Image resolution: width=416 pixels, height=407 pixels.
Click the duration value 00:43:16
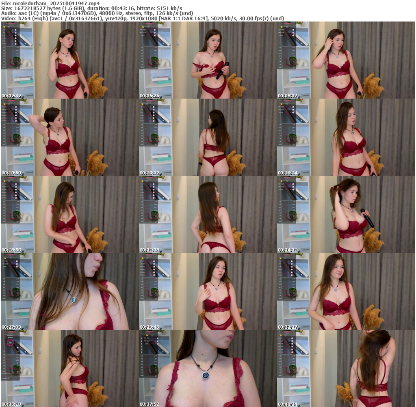123,9
